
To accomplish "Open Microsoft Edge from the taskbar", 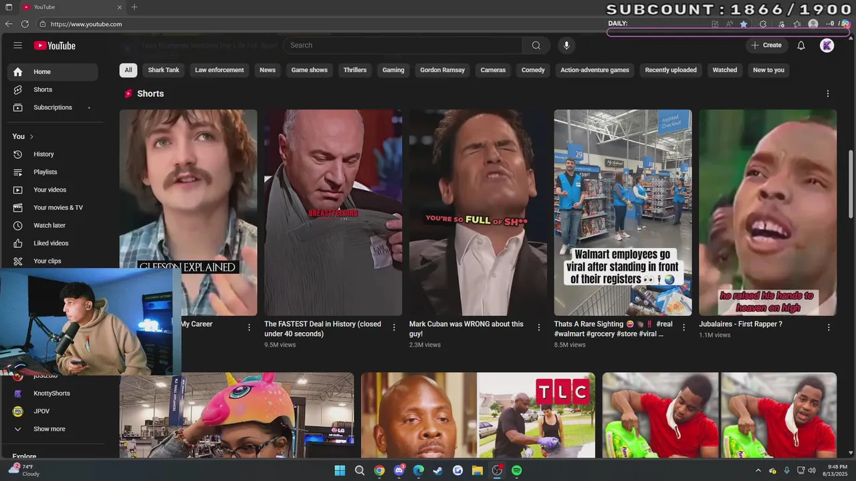I will point(419,470).
